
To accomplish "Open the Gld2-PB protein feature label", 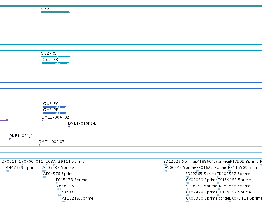I will pos(50,110).
